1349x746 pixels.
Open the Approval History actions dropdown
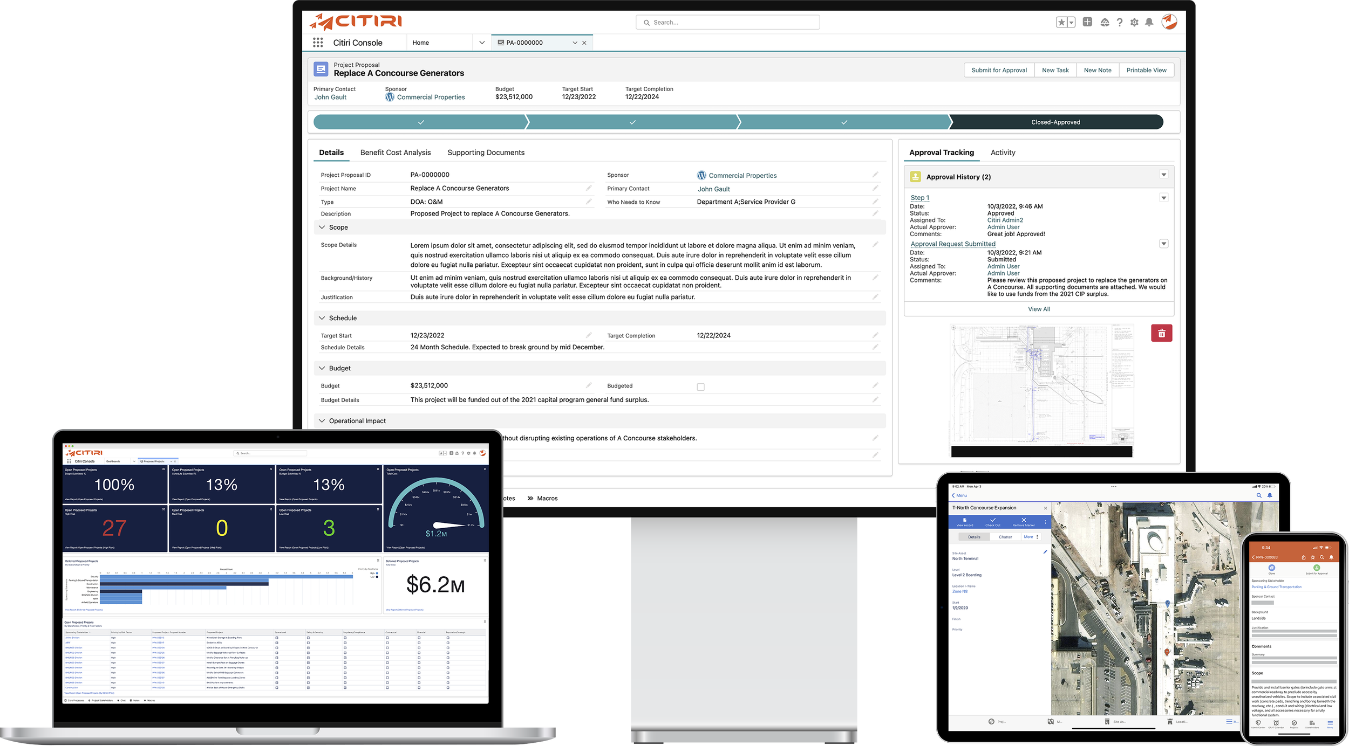tap(1163, 176)
